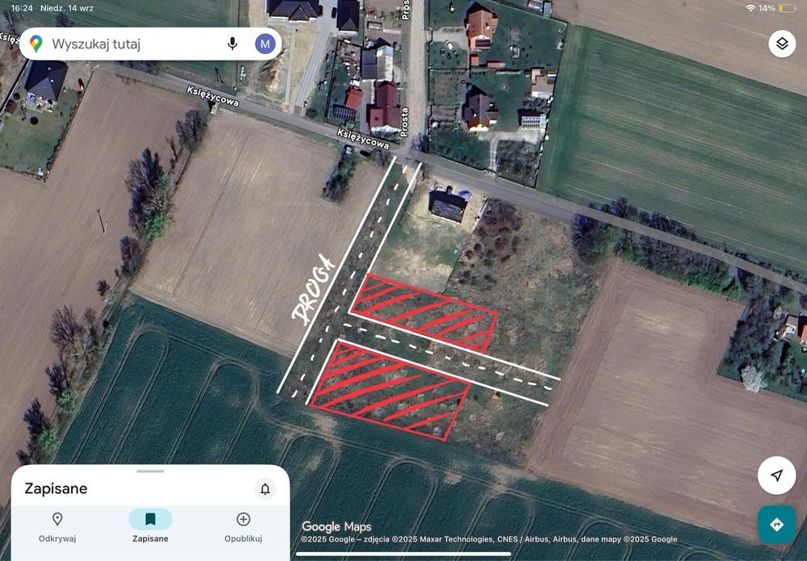Expand the Zapisane sheet using its handle
Screen dimensions: 807x561
(150, 471)
